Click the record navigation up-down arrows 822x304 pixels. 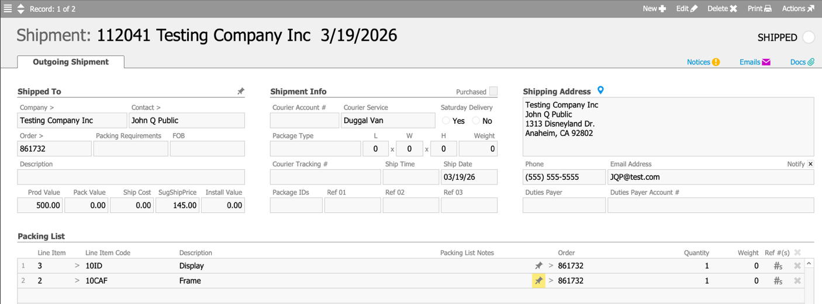coord(20,9)
